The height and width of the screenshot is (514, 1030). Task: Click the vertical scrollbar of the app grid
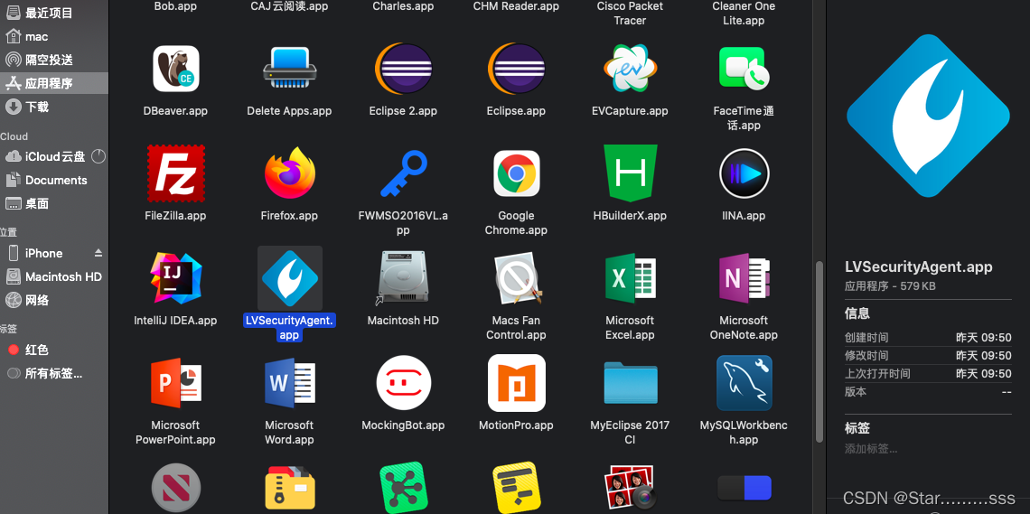tap(819, 352)
